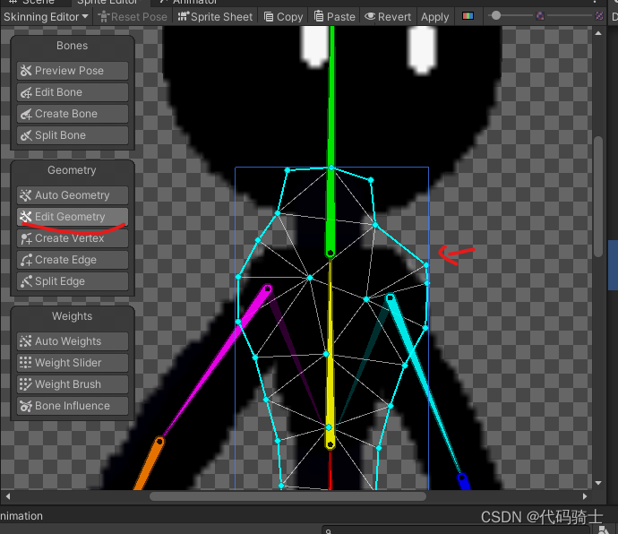Select the blue forearm bone tip
The height and width of the screenshot is (534, 618).
pyautogui.click(x=464, y=482)
